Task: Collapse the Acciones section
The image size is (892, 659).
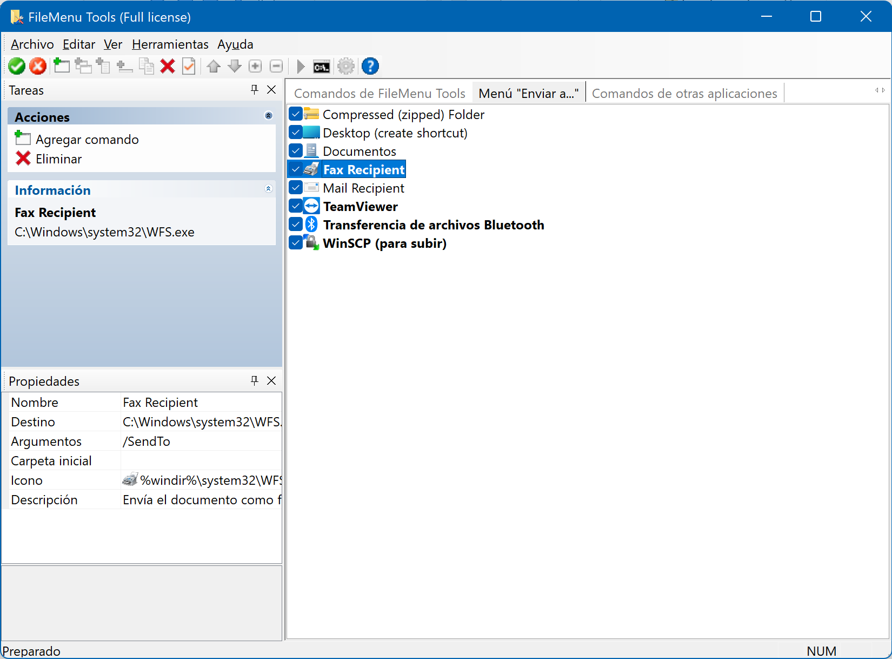Action: click(269, 116)
